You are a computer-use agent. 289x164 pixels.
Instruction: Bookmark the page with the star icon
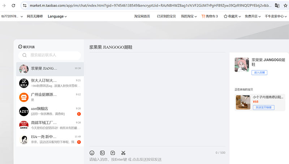pos(285,5)
